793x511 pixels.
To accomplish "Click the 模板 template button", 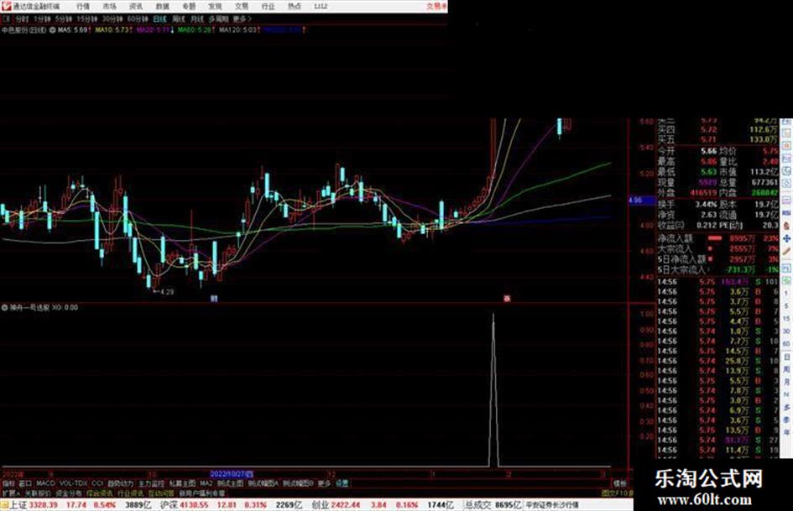I will tap(619, 483).
